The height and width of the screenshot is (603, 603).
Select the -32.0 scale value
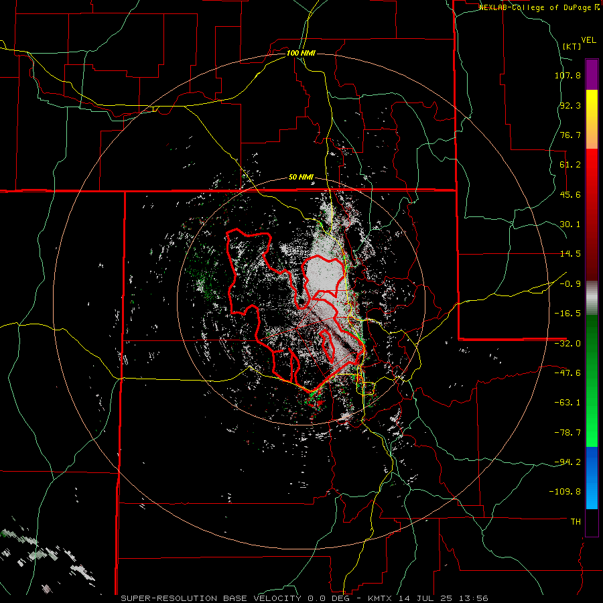(x=567, y=344)
